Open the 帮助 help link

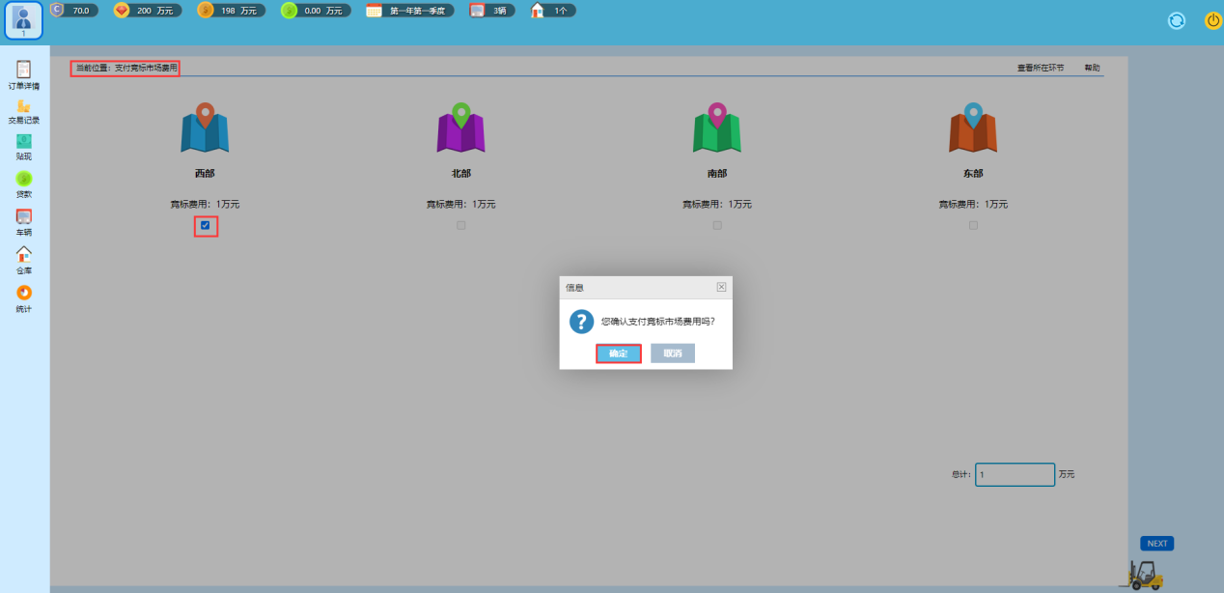point(1092,69)
